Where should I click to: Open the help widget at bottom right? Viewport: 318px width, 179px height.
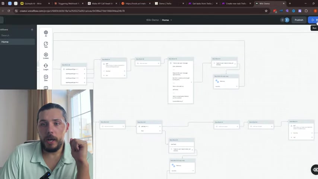315,169
